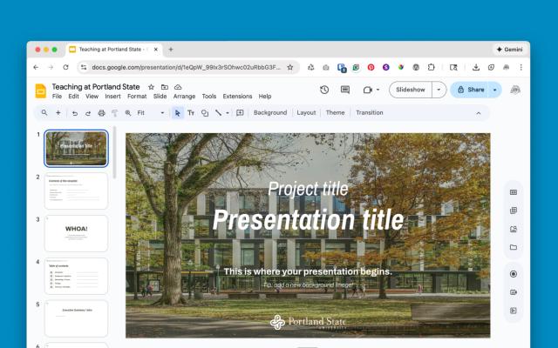This screenshot has height=348, width=558.
Task: Open the Slide menu
Action: [x=160, y=97]
